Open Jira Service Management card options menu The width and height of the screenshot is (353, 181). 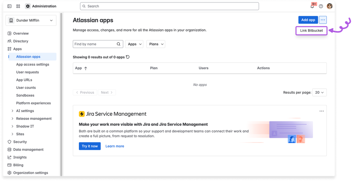click(x=322, y=111)
